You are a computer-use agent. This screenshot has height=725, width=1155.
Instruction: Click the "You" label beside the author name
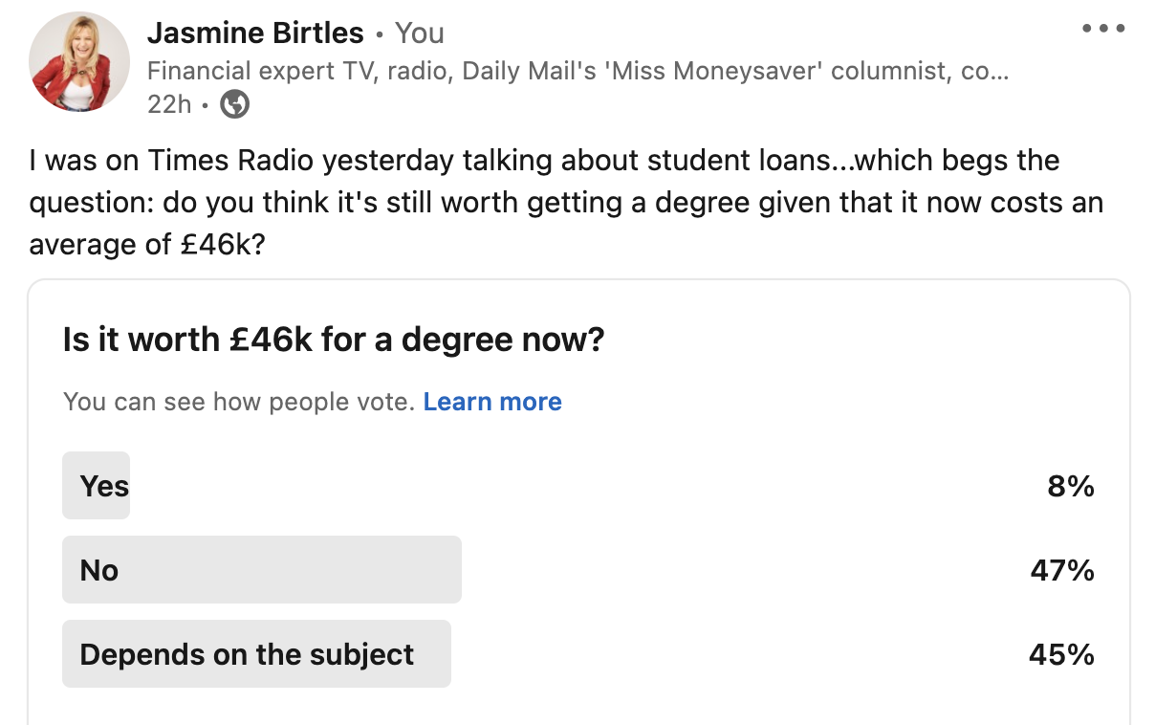tap(420, 33)
